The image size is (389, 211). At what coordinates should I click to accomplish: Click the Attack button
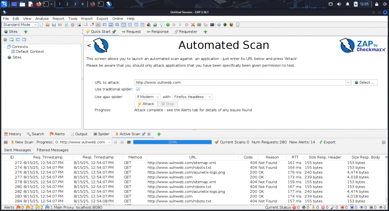pos(146,104)
